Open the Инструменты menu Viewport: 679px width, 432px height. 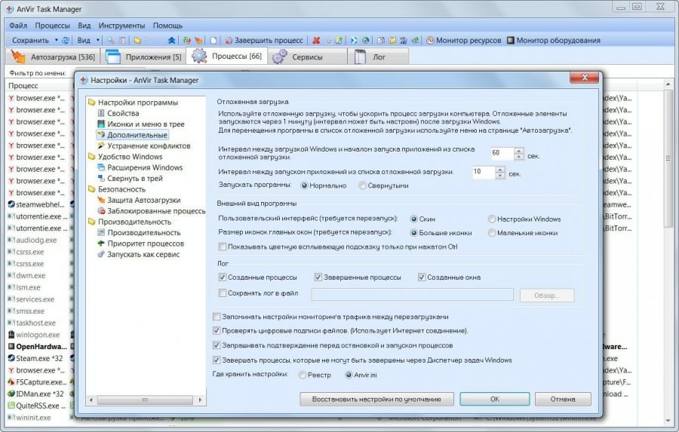pyautogui.click(x=121, y=25)
